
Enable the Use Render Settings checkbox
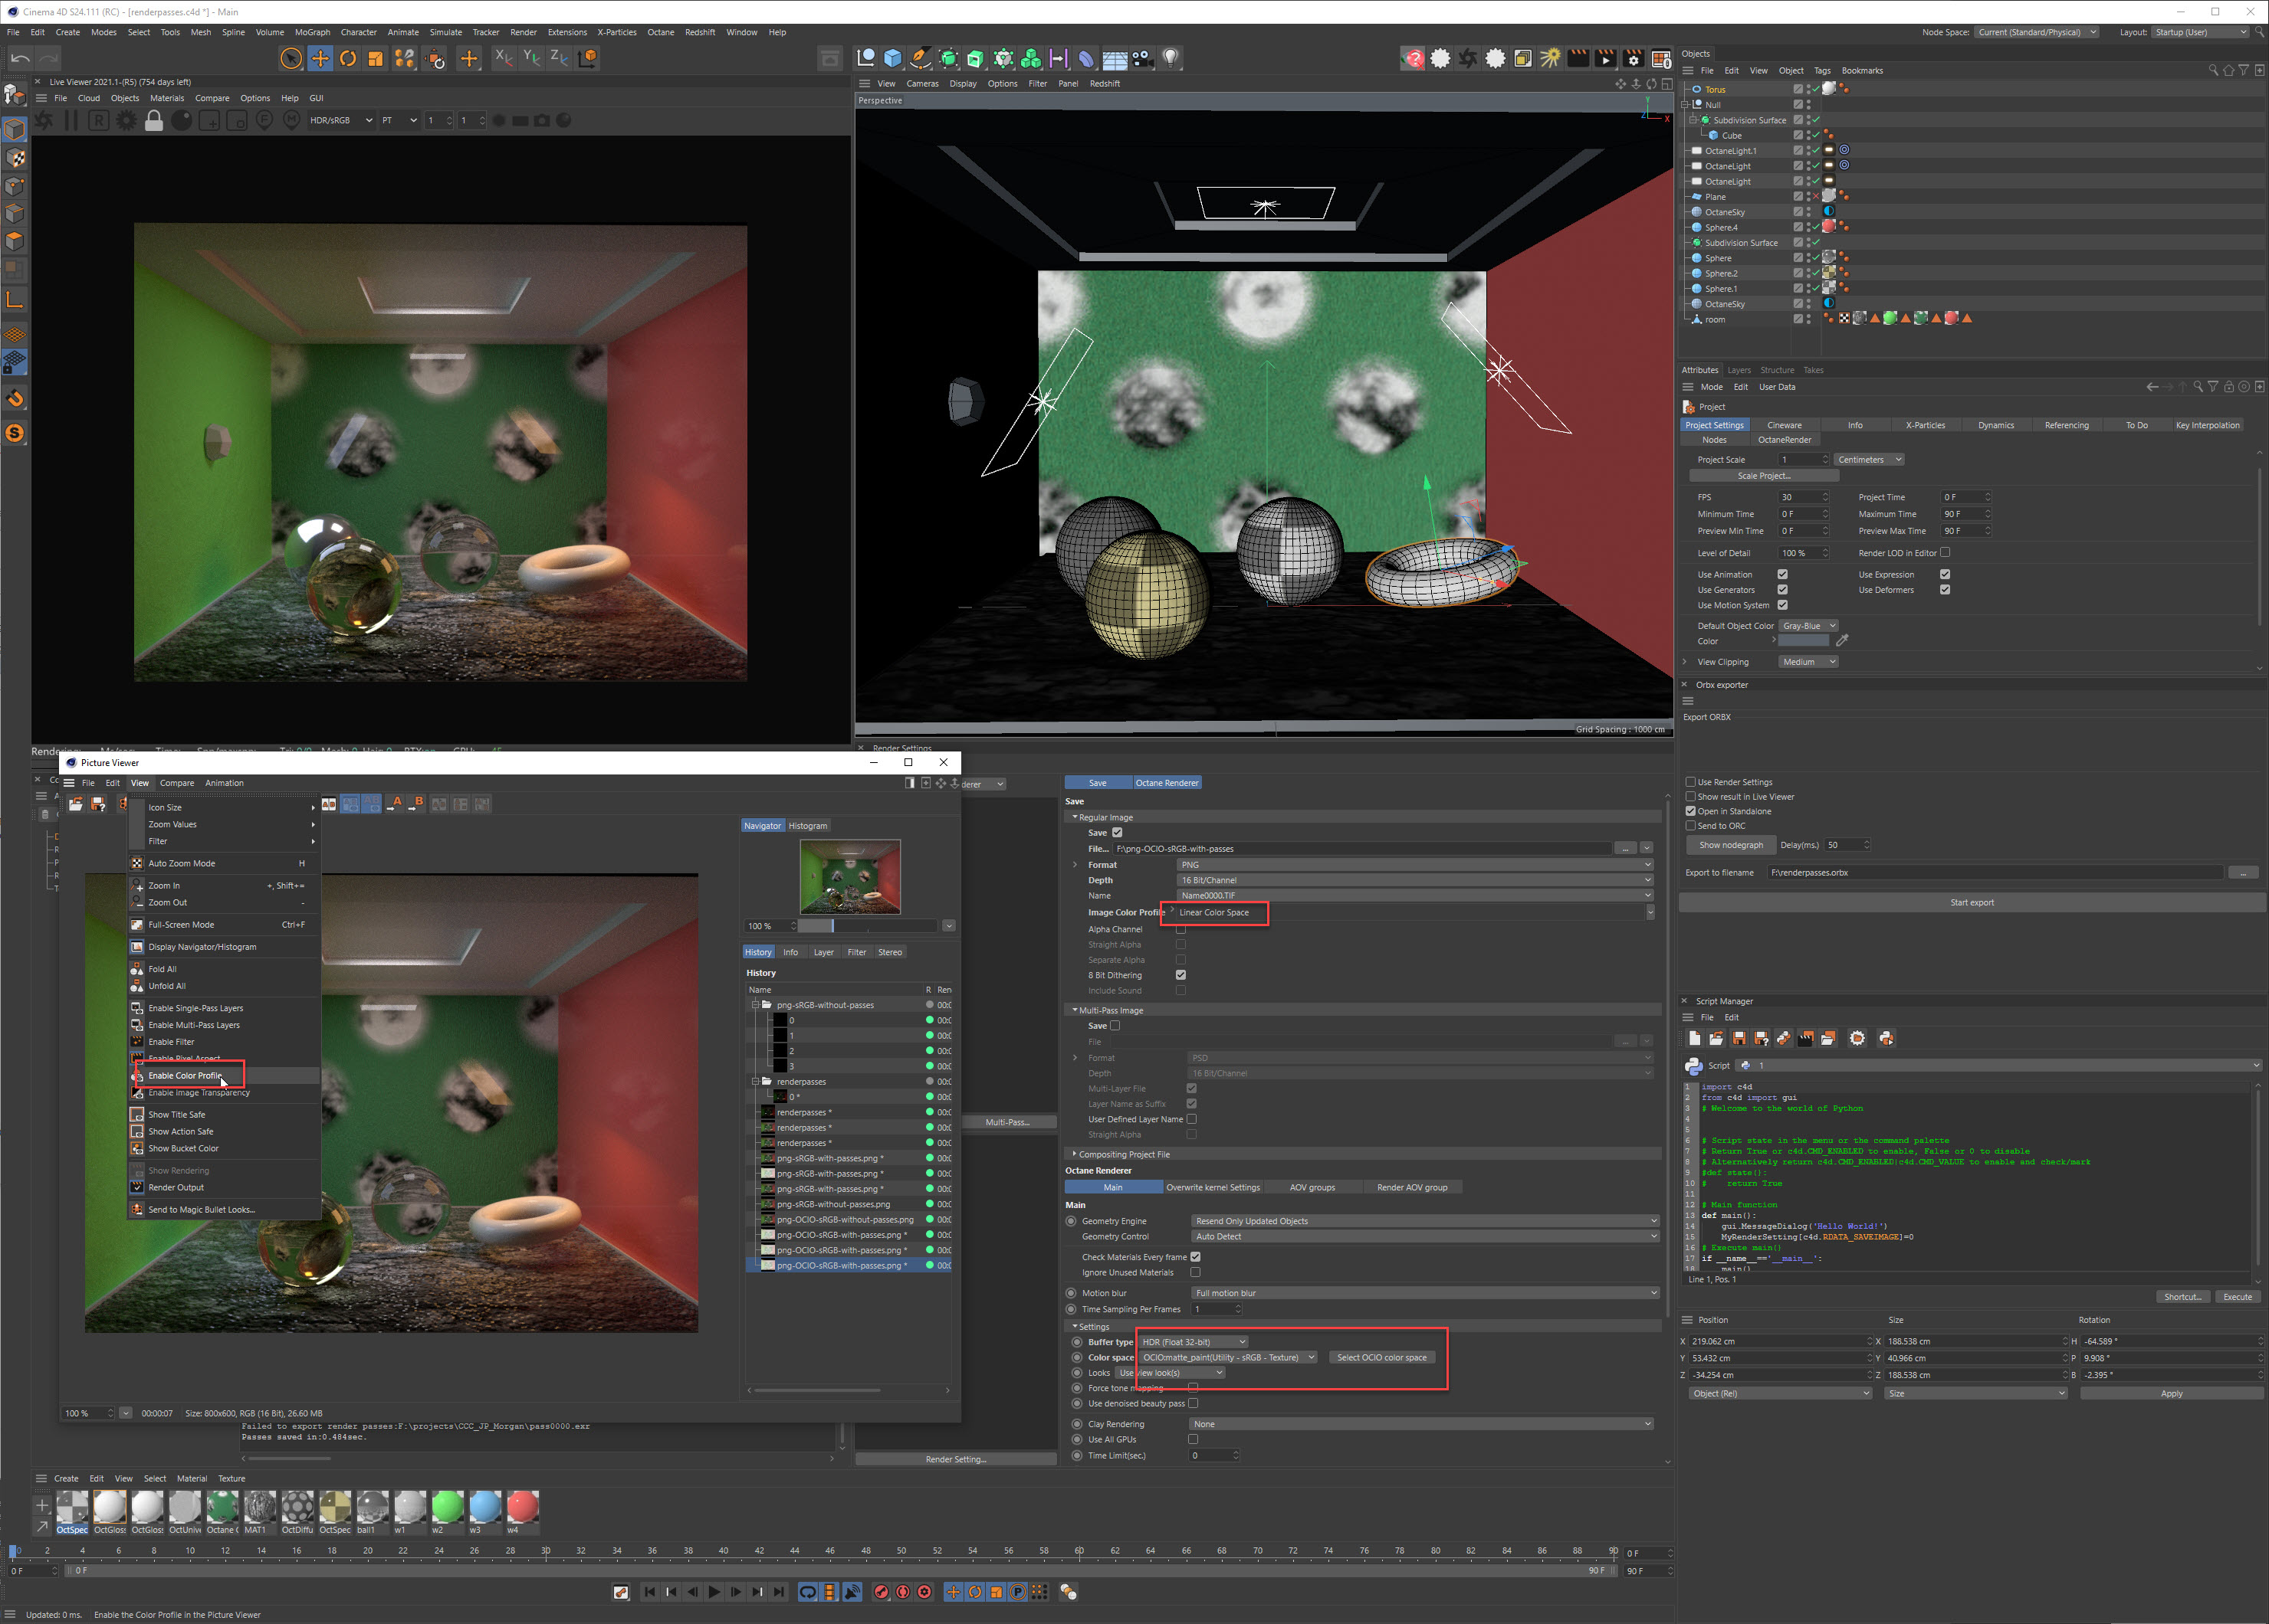(x=1689, y=782)
